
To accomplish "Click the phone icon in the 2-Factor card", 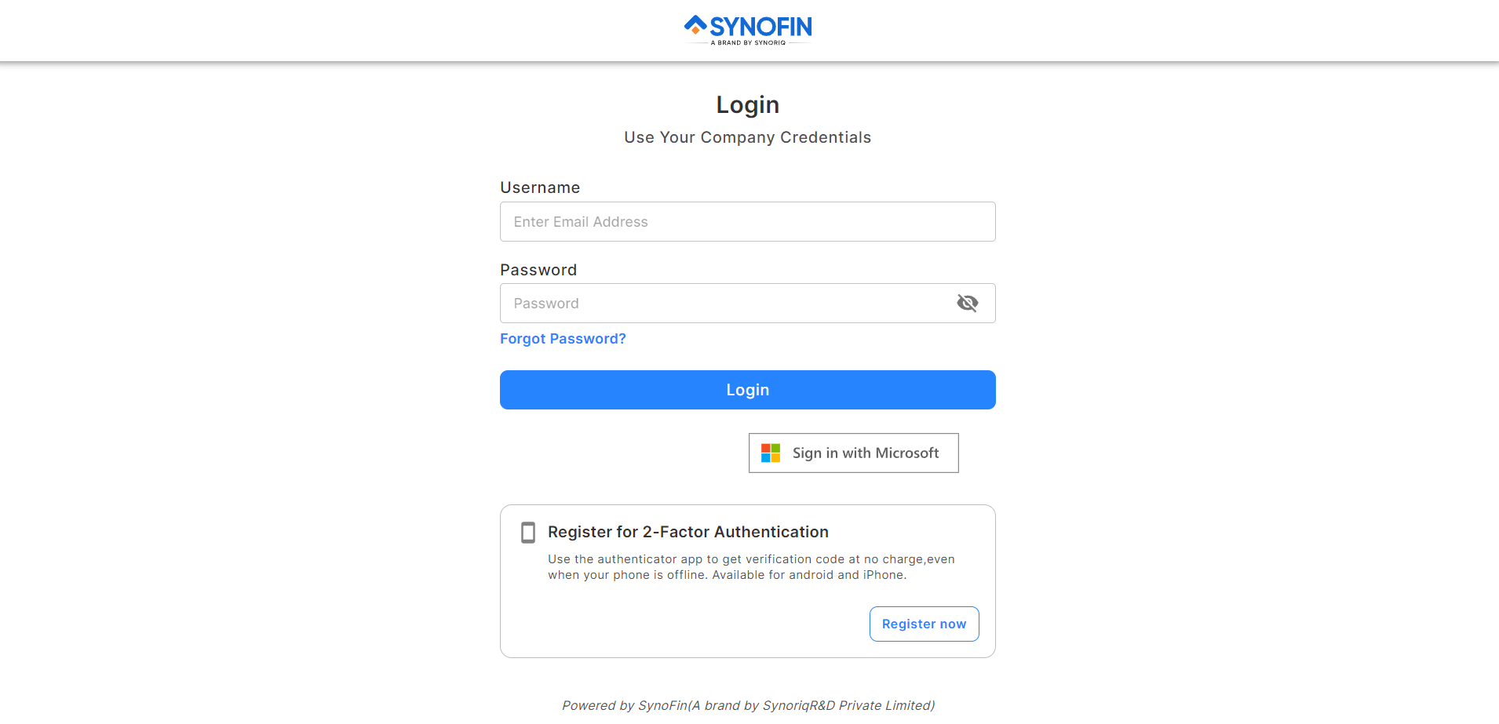I will point(528,533).
